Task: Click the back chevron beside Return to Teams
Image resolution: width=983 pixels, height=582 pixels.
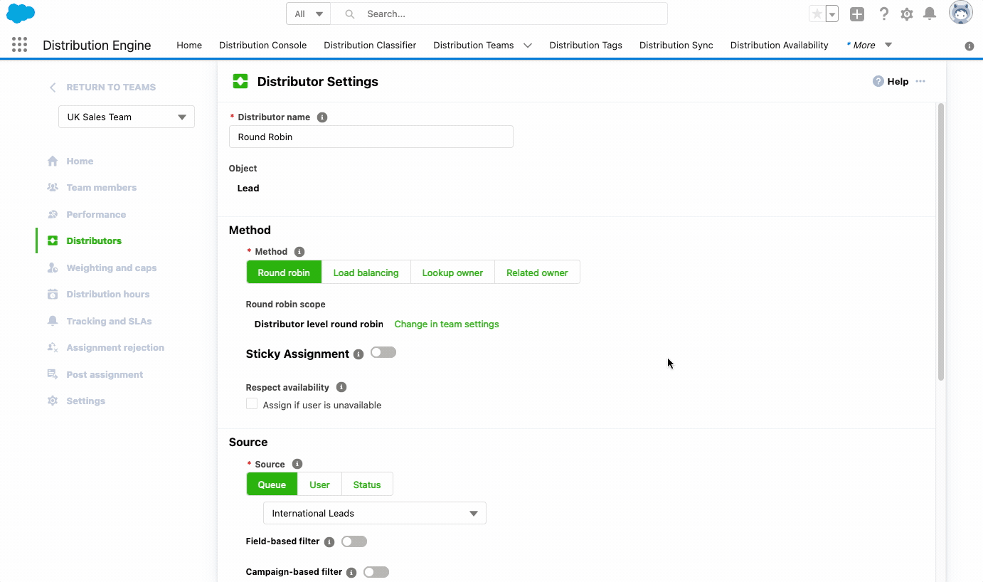Action: [53, 88]
